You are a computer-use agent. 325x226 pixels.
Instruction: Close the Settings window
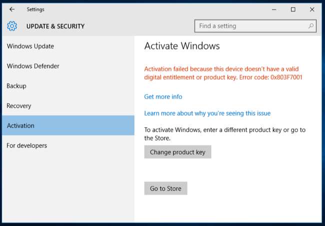[x=311, y=9]
